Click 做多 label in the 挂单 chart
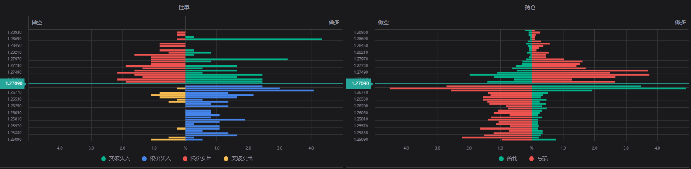This screenshot has width=691, height=169. (334, 22)
